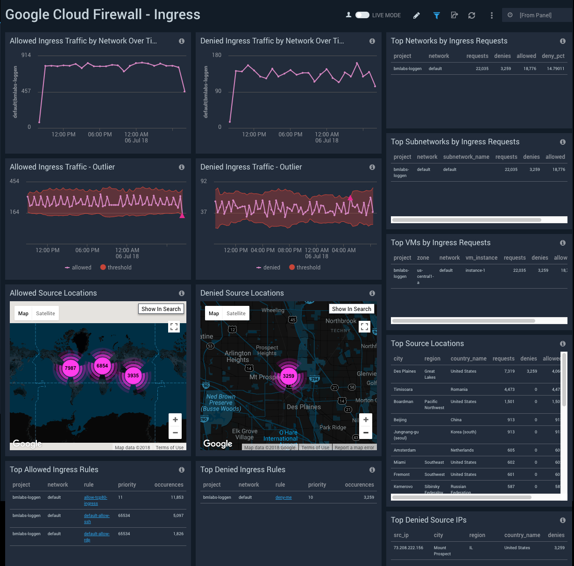The image size is (574, 566).
Task: Switch to Satellite view on Allowed Source Locations map
Action: (46, 313)
